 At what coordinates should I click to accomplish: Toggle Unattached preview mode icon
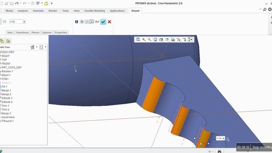87,22
